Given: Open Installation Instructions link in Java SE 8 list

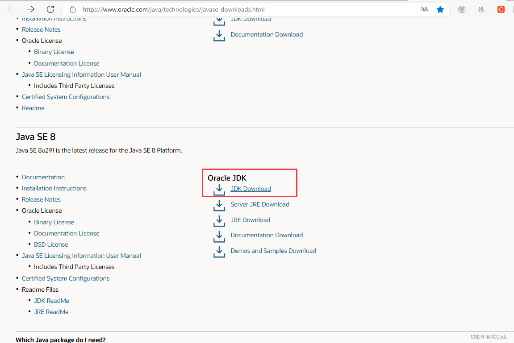Looking at the screenshot, I should click(x=54, y=188).
